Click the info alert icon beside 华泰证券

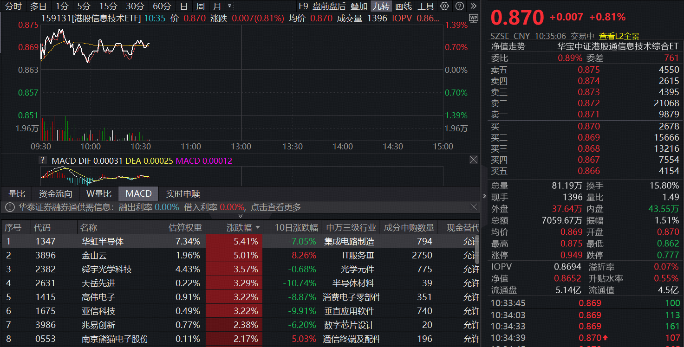9,207
